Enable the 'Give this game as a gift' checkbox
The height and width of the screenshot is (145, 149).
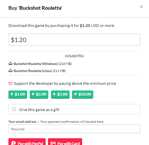point(14,109)
